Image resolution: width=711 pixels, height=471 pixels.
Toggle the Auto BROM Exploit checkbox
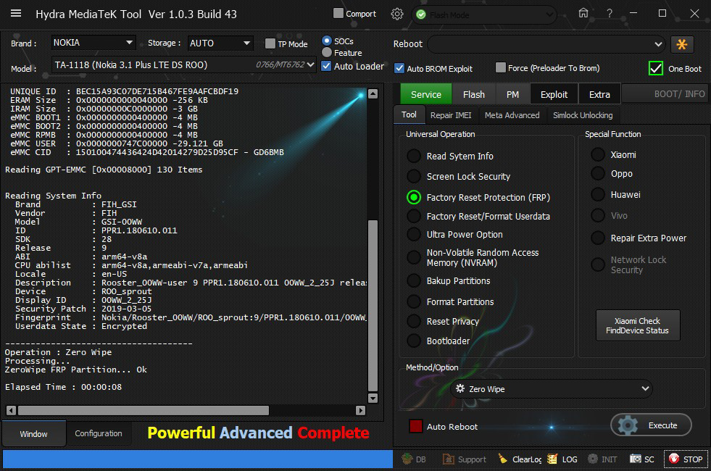click(399, 68)
